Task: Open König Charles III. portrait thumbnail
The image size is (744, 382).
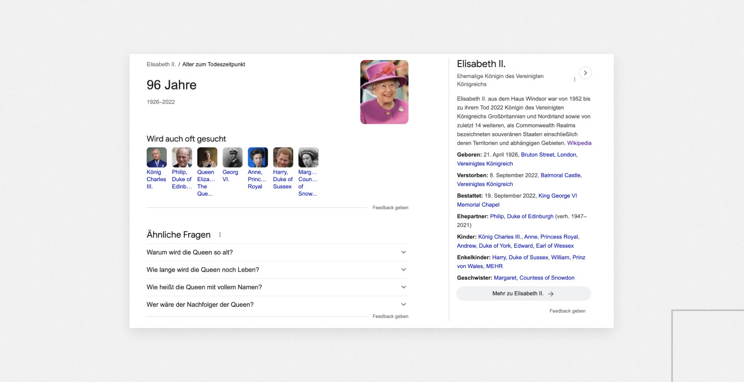Action: click(x=156, y=157)
